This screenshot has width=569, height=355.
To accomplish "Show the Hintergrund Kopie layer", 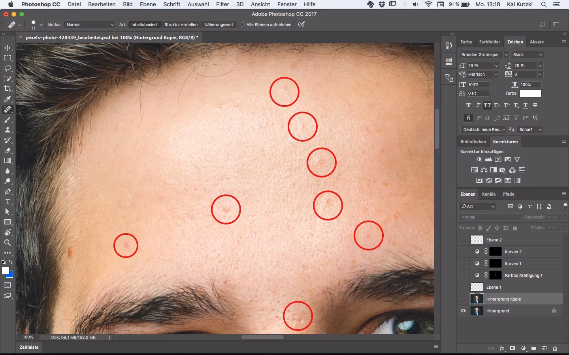I will click(463, 299).
